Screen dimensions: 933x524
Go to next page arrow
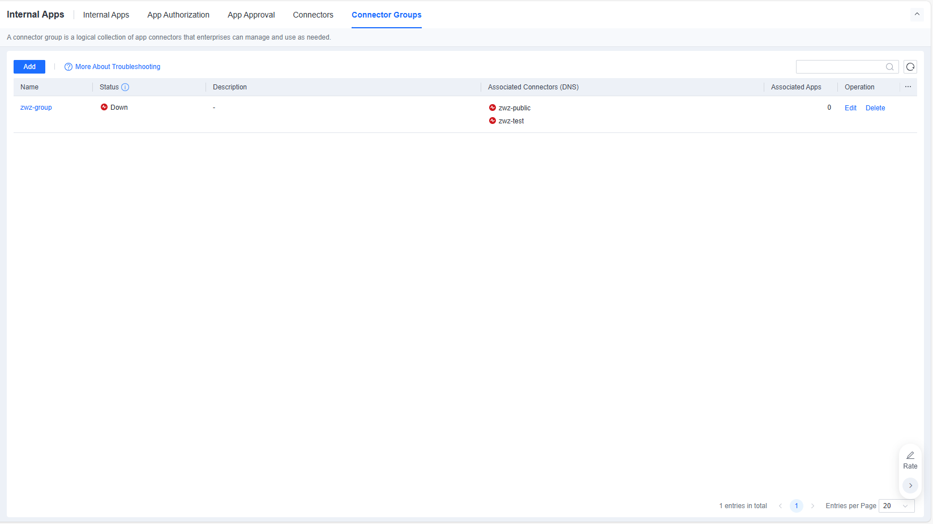coord(812,506)
